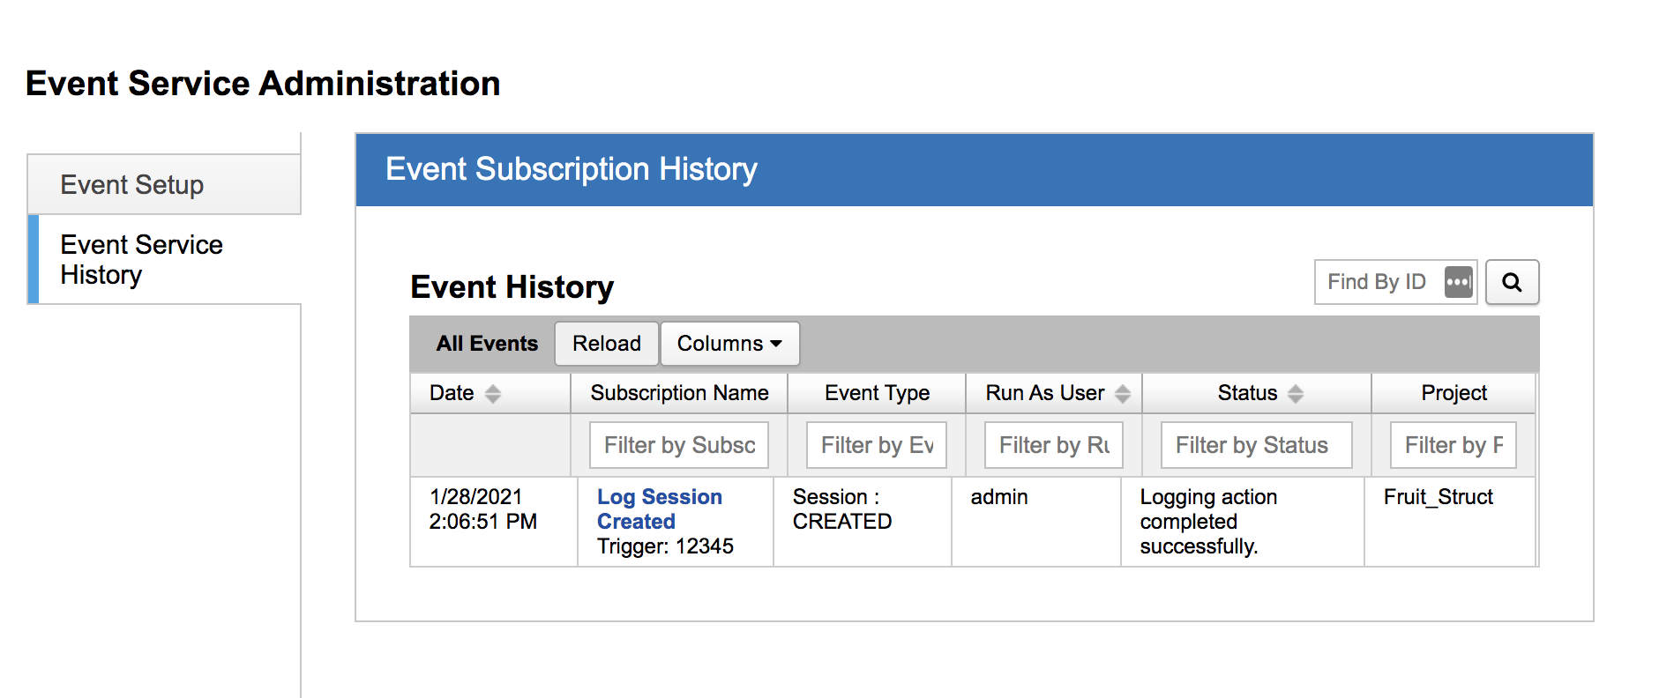Click the Filter by Event Type input
This screenshot has height=698, width=1674.
click(876, 445)
